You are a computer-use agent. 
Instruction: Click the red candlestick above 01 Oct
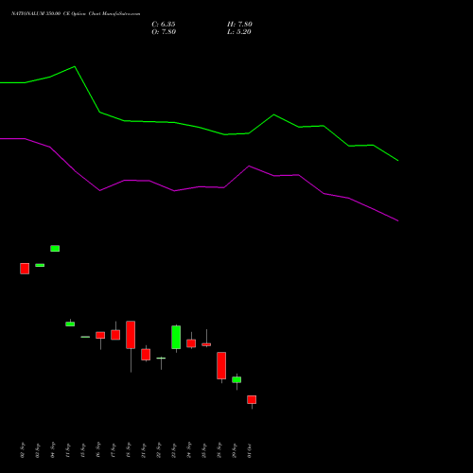(x=252, y=399)
